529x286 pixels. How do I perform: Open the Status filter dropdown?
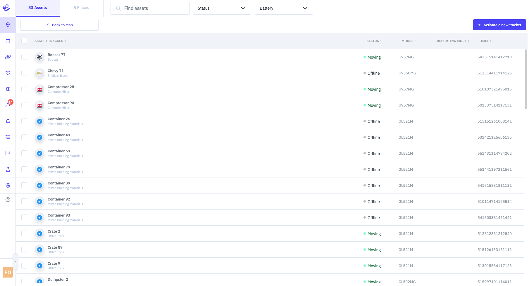click(x=222, y=8)
